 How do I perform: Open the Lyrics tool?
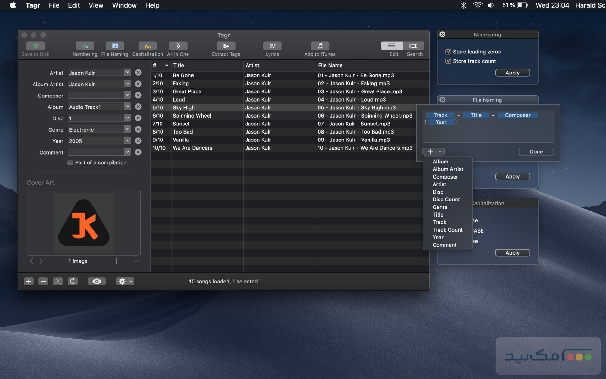(x=272, y=46)
